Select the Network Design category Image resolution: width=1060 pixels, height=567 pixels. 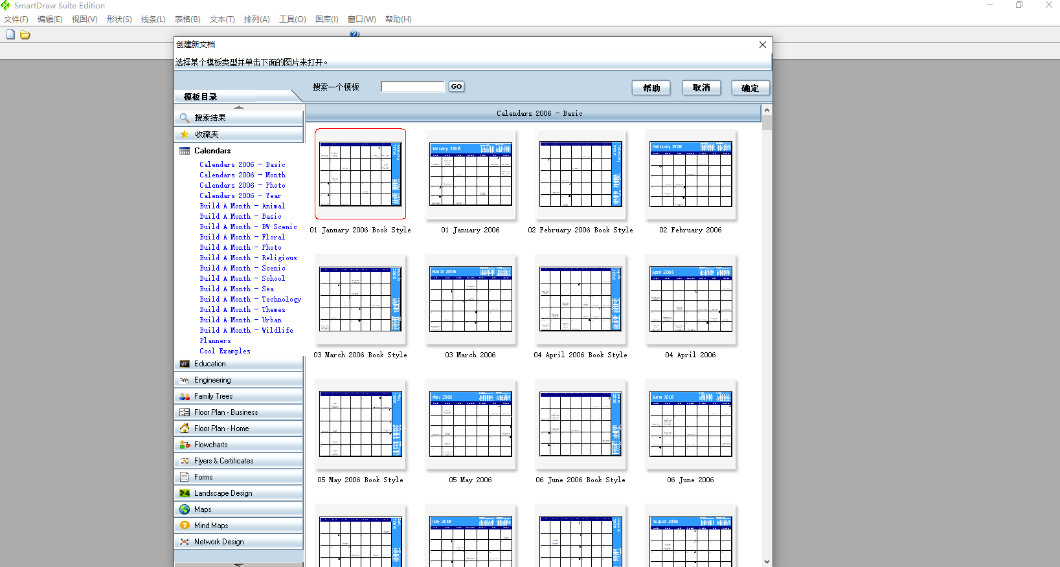pyautogui.click(x=219, y=542)
